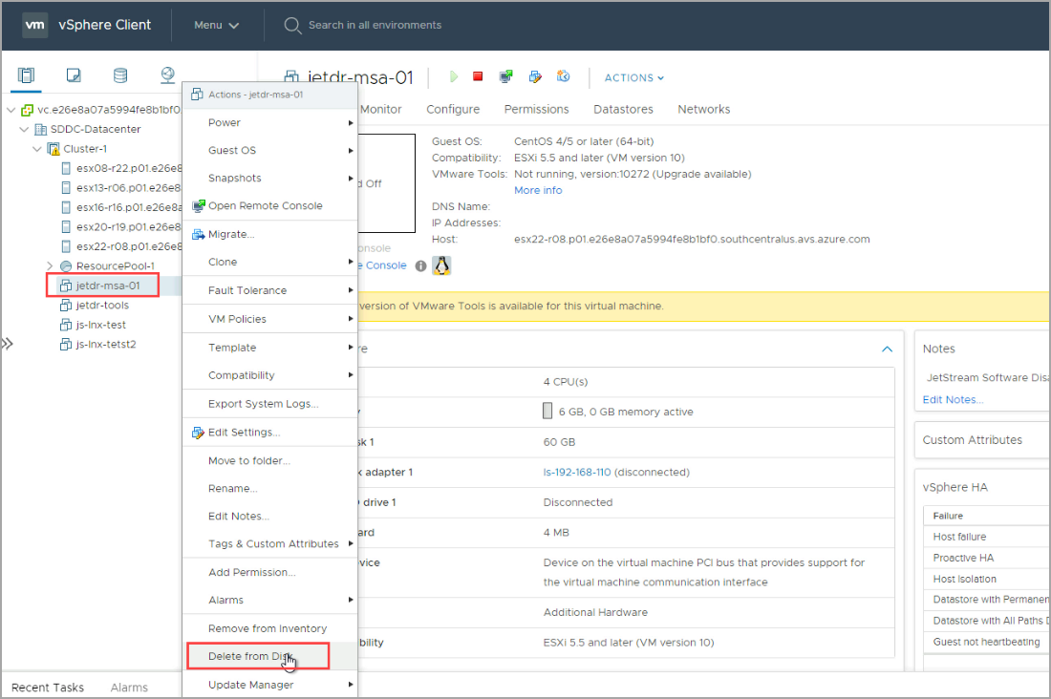The height and width of the screenshot is (699, 1051).
Task: Collapse the Cluster-1 tree node
Action: coord(37,149)
